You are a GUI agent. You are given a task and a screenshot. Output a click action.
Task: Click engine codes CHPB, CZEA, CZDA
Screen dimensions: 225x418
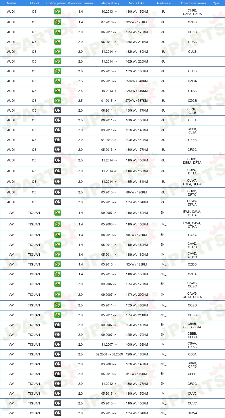pos(192,12)
